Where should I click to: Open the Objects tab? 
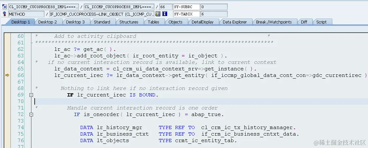175,22
